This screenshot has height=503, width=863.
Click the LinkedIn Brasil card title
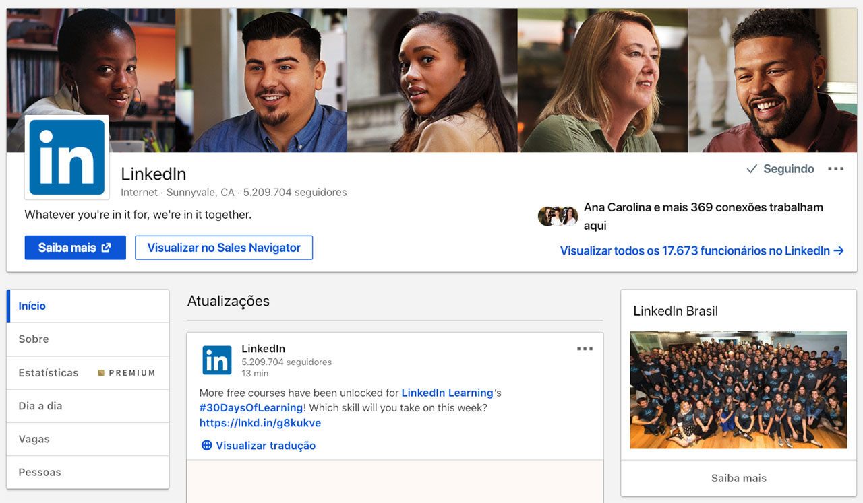676,311
